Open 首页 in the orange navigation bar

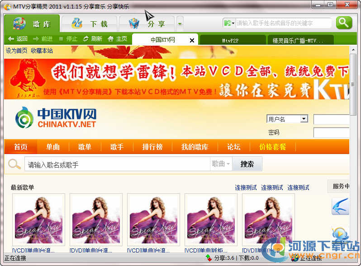[x=20, y=147]
